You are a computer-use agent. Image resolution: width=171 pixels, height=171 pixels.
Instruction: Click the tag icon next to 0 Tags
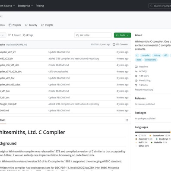coord(24,35)
